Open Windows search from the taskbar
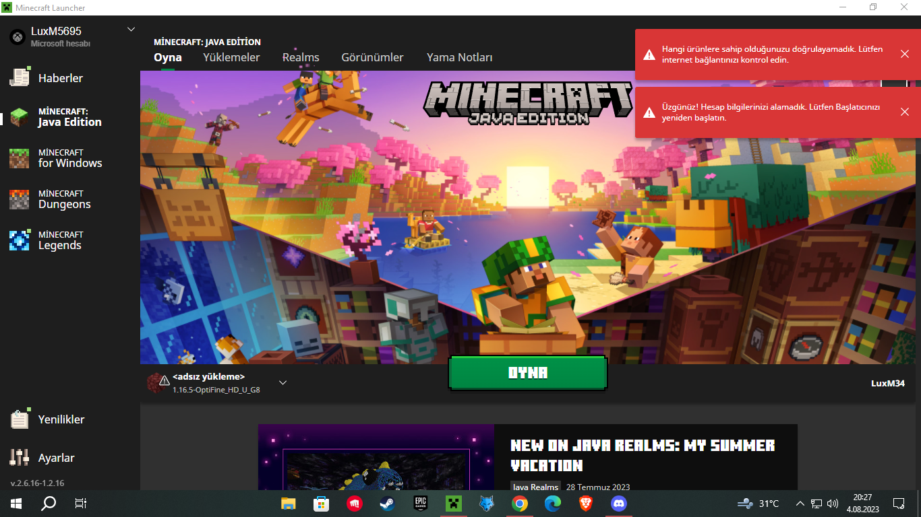 pyautogui.click(x=49, y=503)
